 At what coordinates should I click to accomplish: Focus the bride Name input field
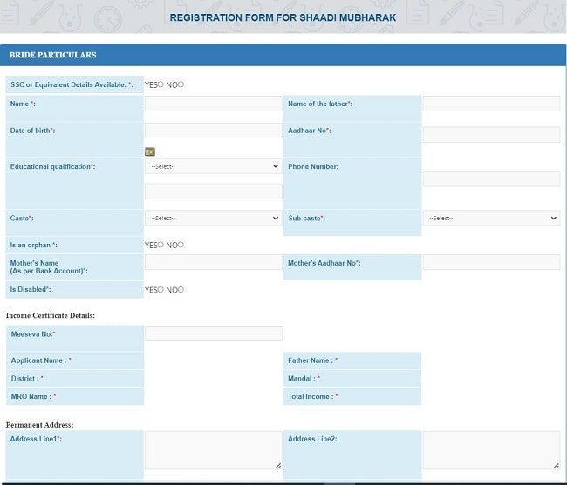click(x=214, y=104)
